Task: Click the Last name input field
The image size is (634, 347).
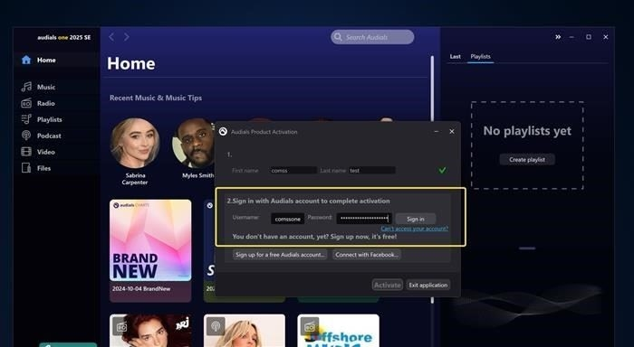Action: 372,170
